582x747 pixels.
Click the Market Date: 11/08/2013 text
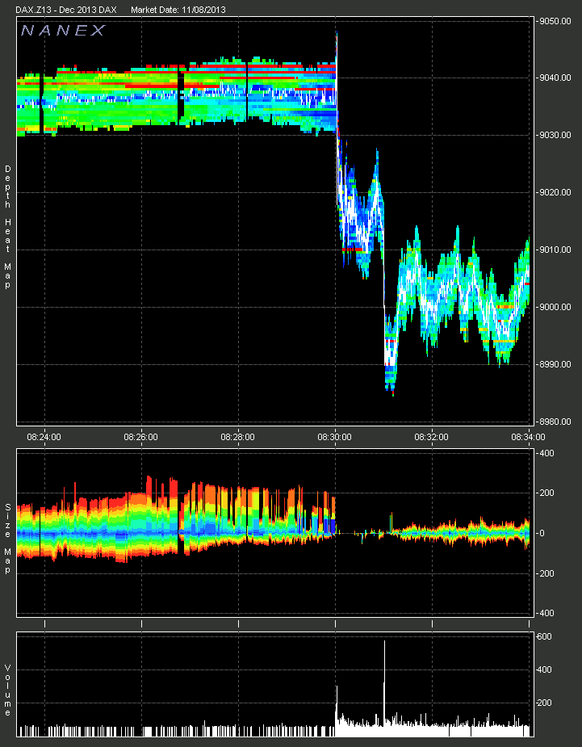pos(178,10)
